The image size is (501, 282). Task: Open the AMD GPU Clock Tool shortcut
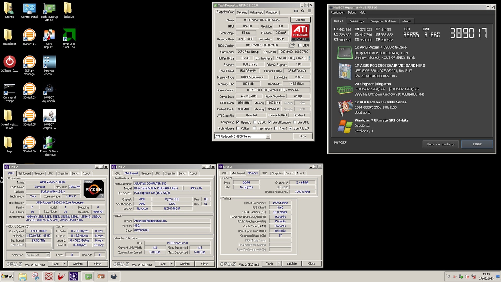click(x=69, y=39)
